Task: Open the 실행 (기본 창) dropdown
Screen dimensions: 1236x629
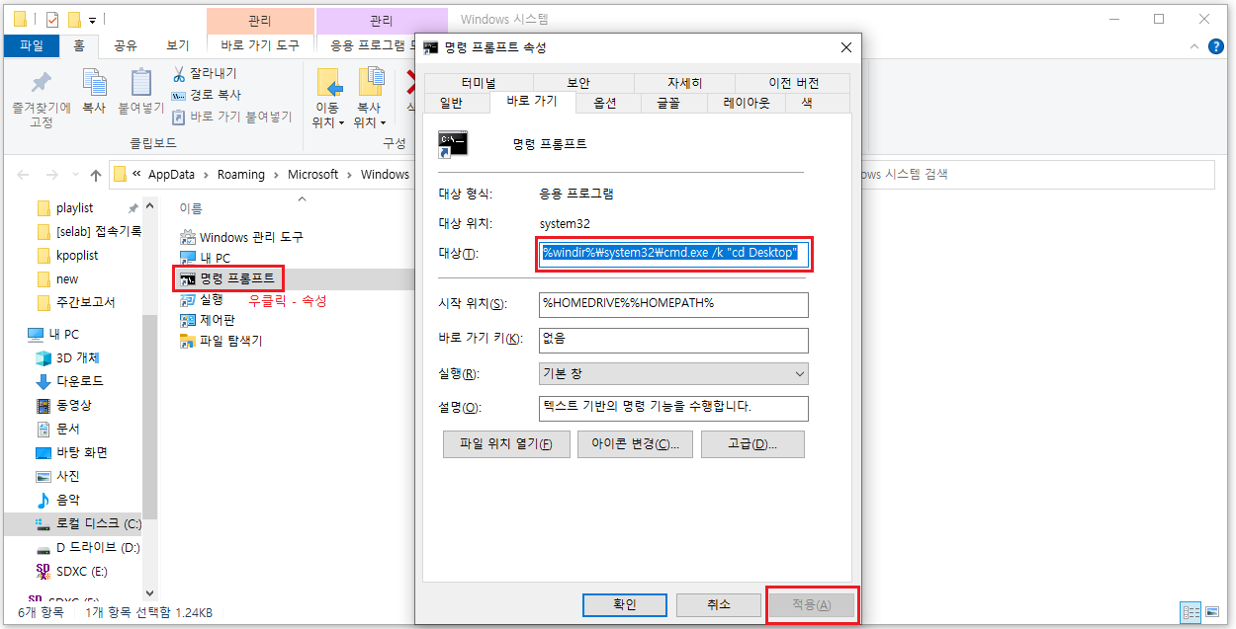Action: click(x=673, y=374)
